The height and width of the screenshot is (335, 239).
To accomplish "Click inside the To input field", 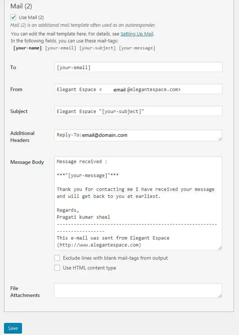I will coord(138,67).
